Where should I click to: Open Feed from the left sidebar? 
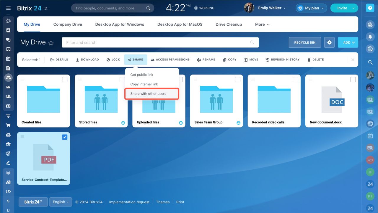point(8,30)
